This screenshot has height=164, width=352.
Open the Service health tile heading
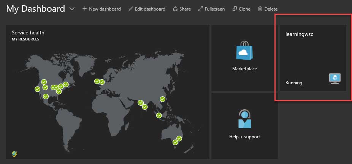point(28,33)
